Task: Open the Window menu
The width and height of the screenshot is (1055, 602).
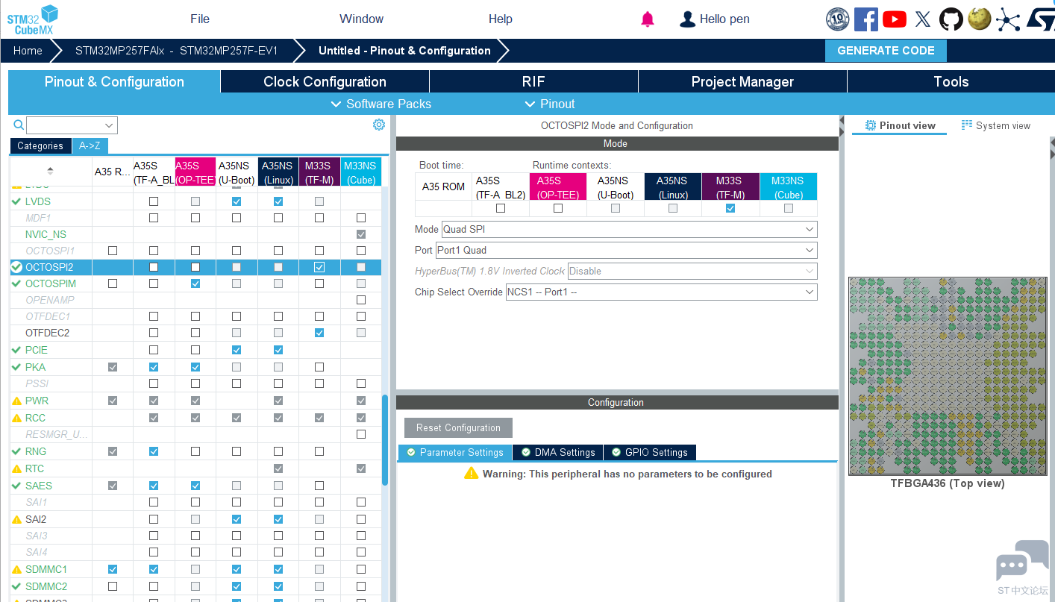Action: click(362, 19)
